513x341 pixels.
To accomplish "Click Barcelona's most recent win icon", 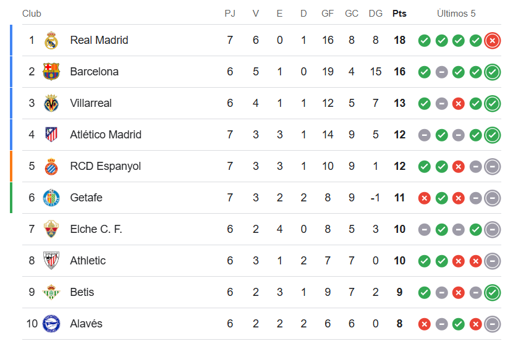I will point(493,72).
